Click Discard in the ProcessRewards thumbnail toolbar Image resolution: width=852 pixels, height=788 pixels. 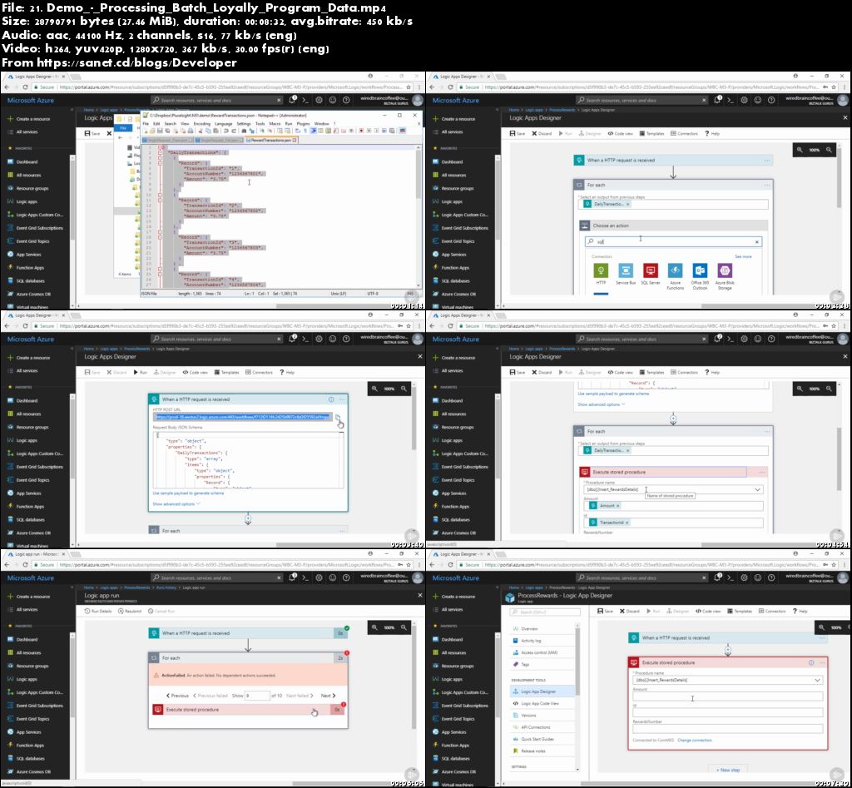tap(629, 612)
